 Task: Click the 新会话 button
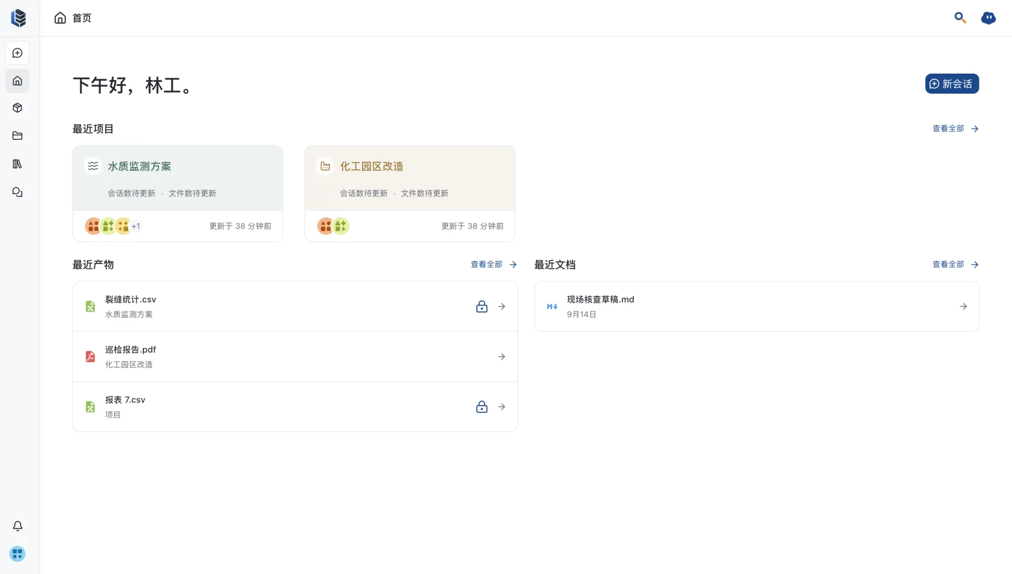point(952,84)
